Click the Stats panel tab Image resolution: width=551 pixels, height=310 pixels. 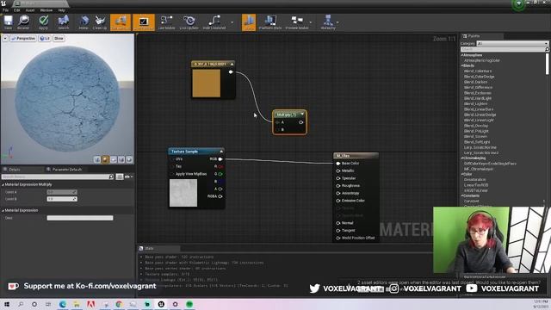149,248
